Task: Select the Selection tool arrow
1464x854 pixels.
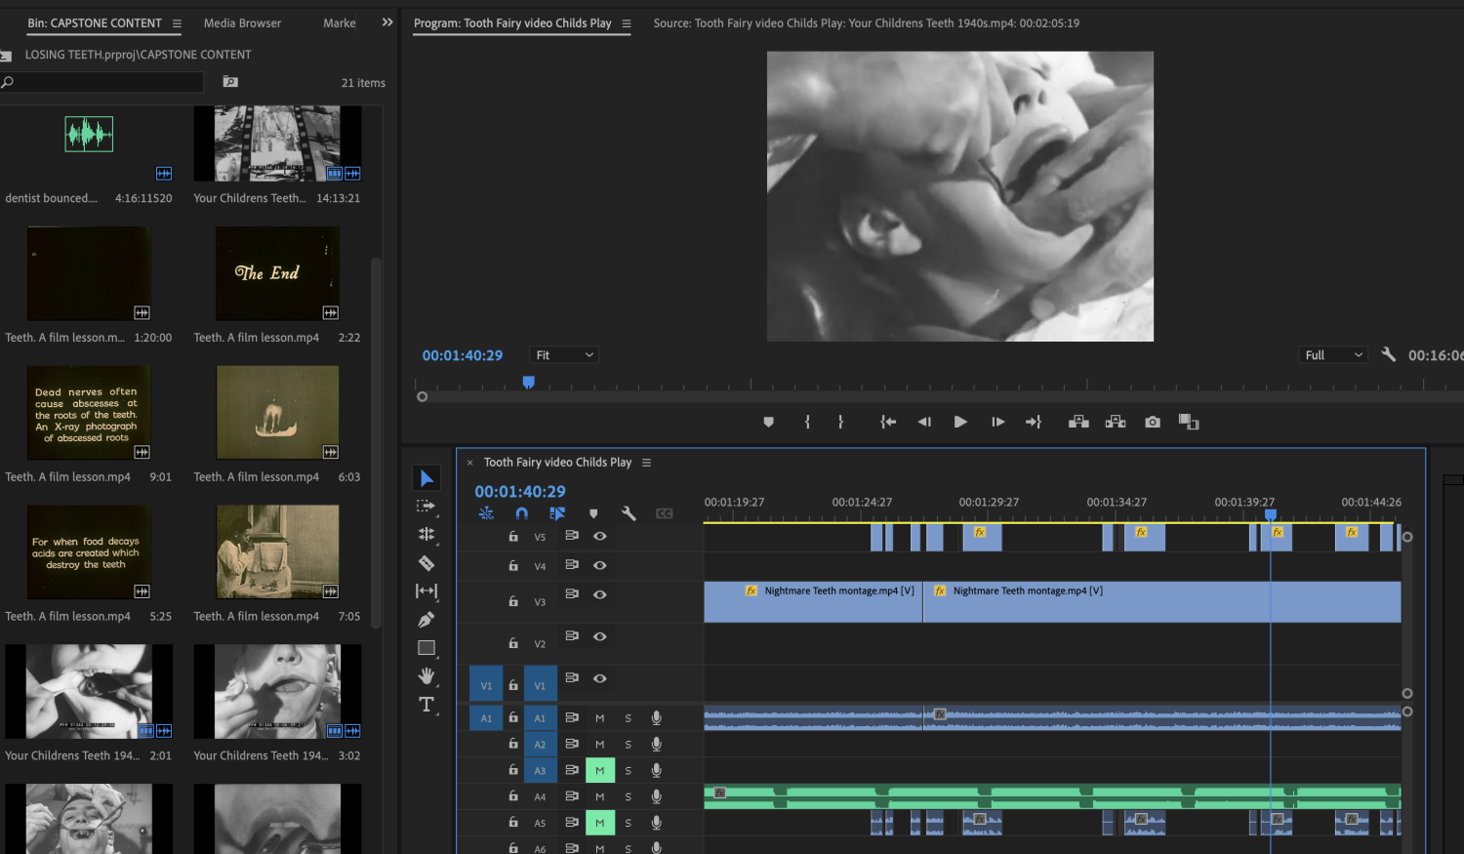Action: (427, 478)
